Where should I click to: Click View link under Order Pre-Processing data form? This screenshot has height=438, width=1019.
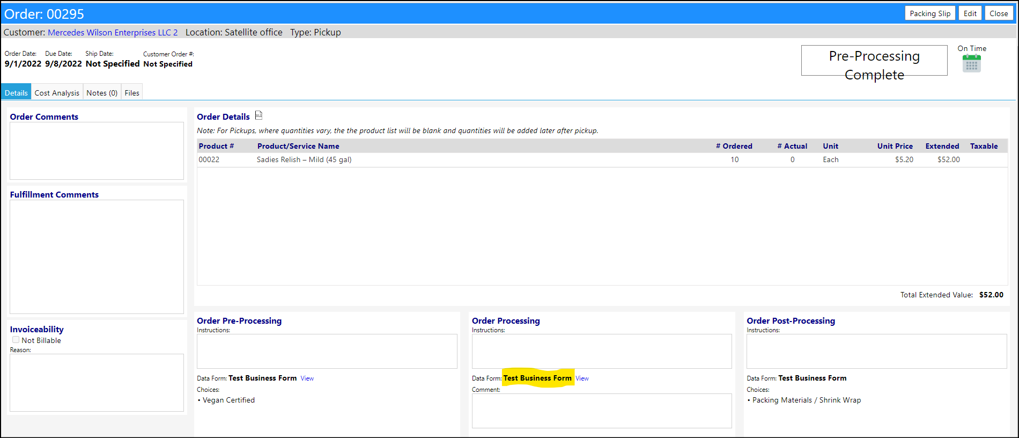click(x=307, y=378)
